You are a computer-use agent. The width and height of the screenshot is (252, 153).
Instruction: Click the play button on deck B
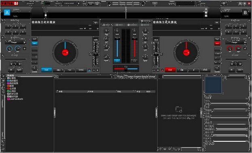tap(193, 70)
